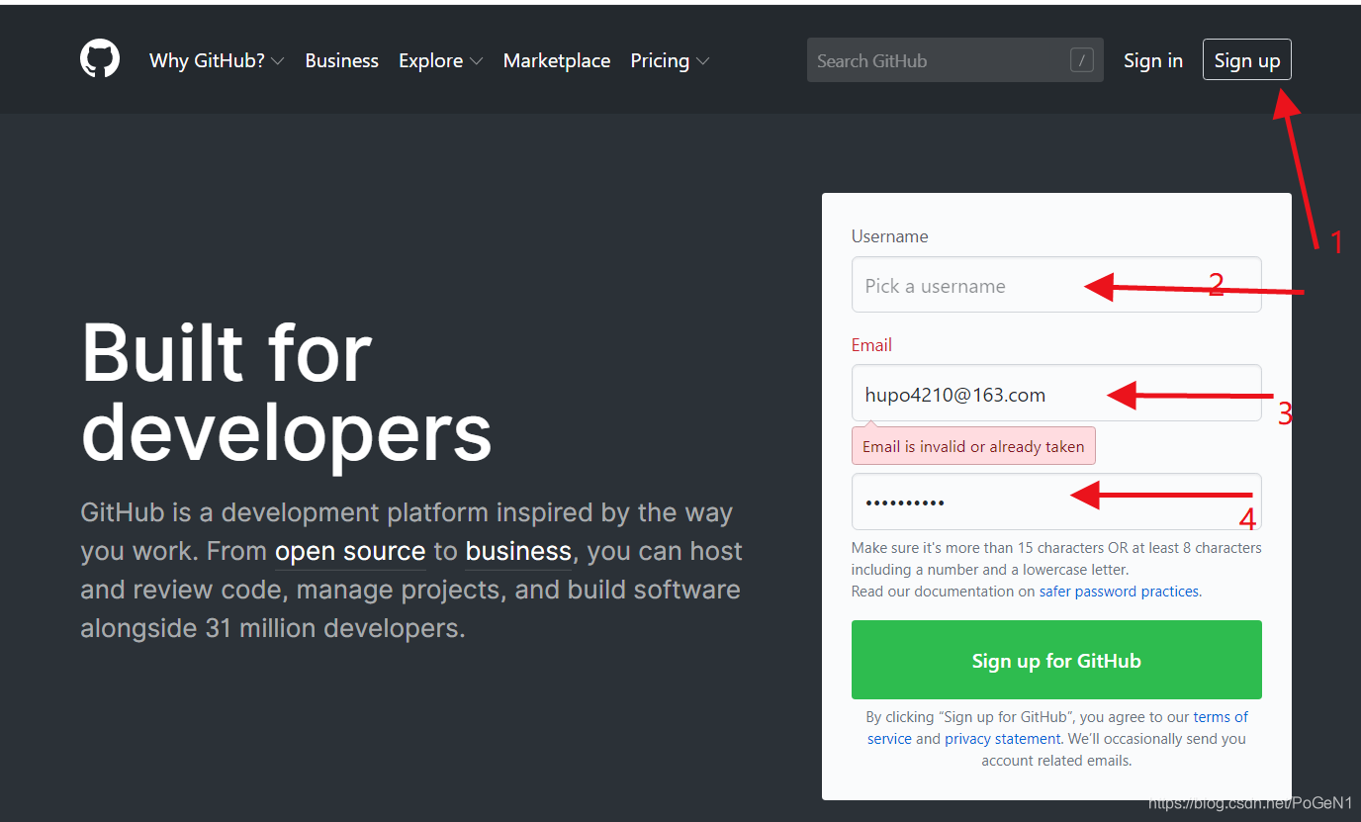
Task: Click the Password field with dots
Action: pyautogui.click(x=1056, y=502)
